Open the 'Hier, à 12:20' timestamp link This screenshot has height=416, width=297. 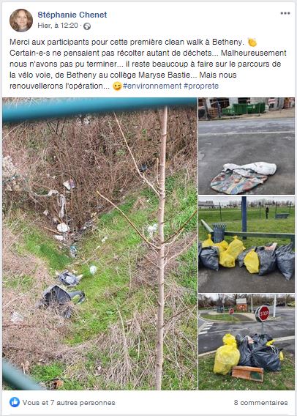coord(58,26)
